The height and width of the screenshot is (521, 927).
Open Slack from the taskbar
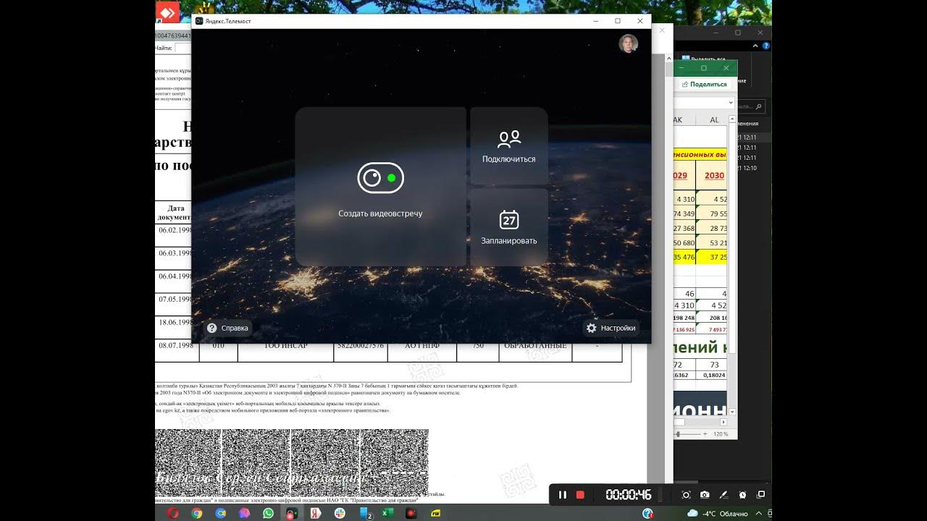coord(340,513)
